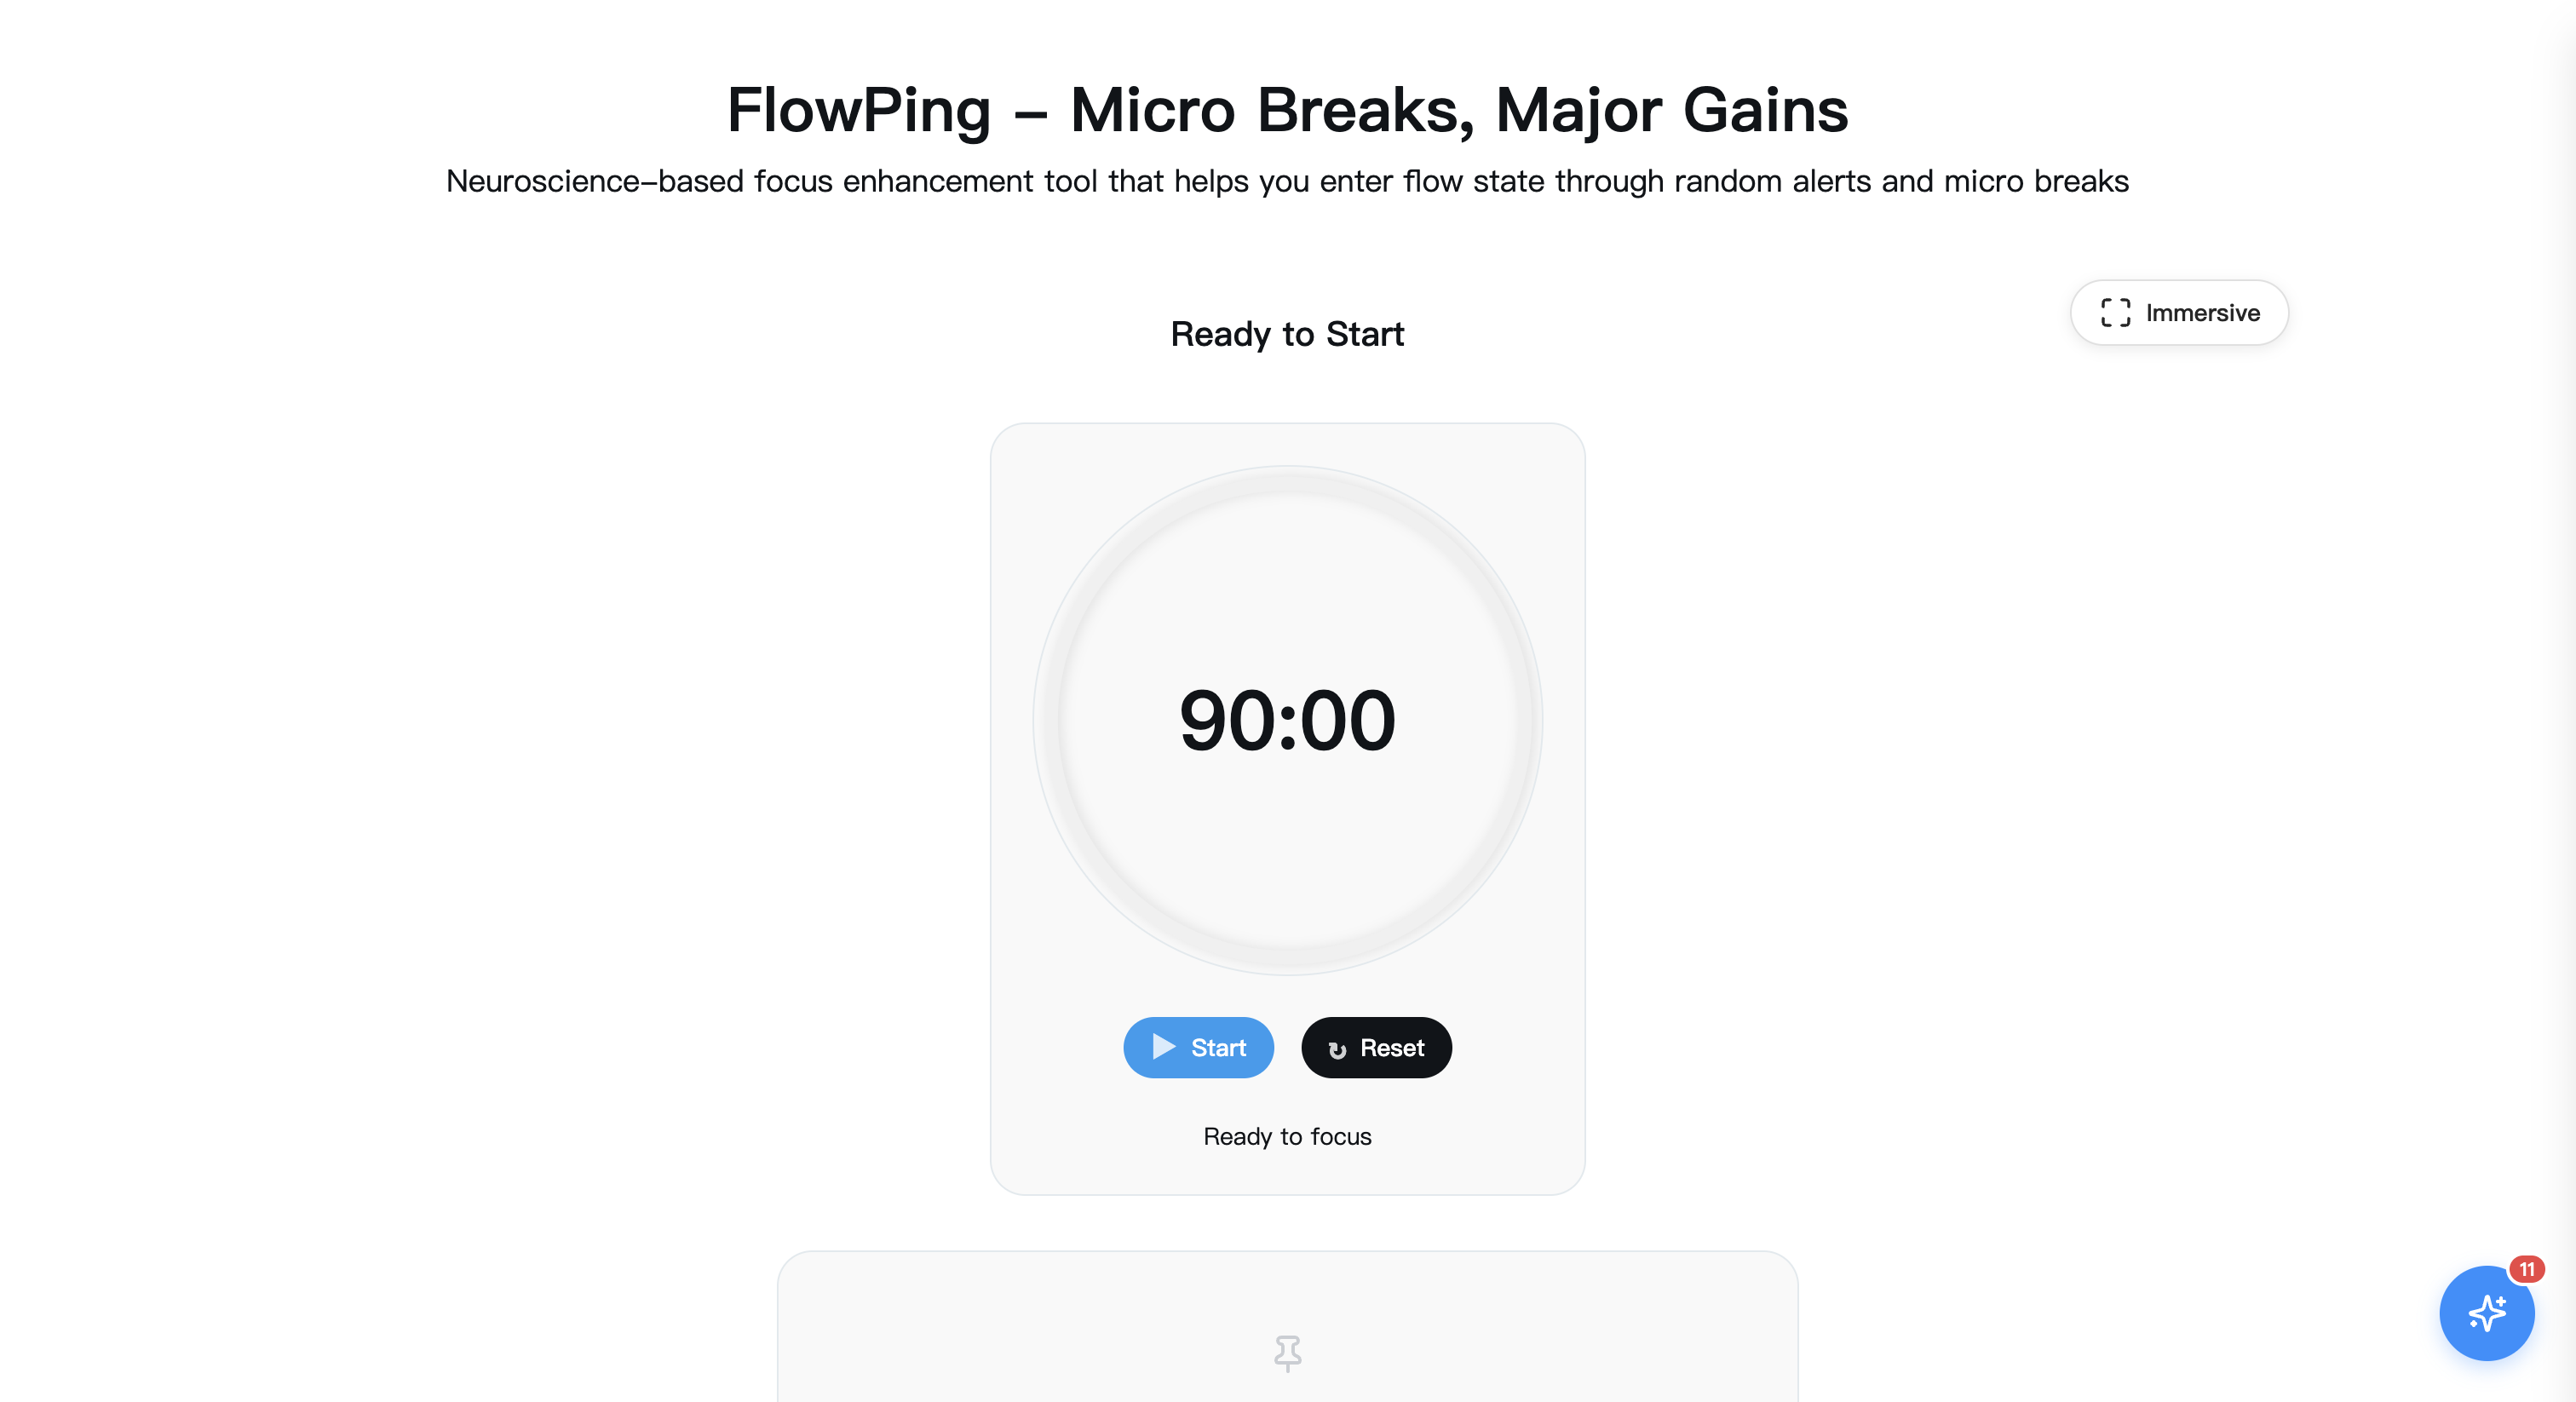Reset the timer to 90:00
The image size is (2576, 1402).
pyautogui.click(x=1376, y=1047)
